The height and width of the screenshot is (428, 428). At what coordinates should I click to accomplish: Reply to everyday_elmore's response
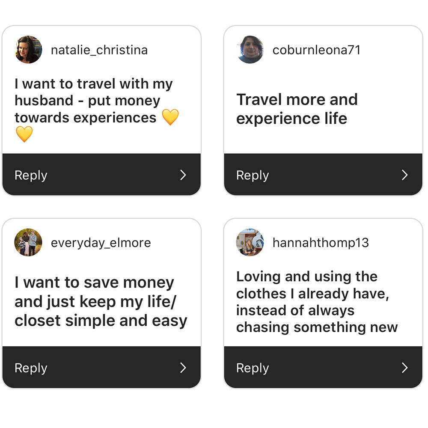101,367
